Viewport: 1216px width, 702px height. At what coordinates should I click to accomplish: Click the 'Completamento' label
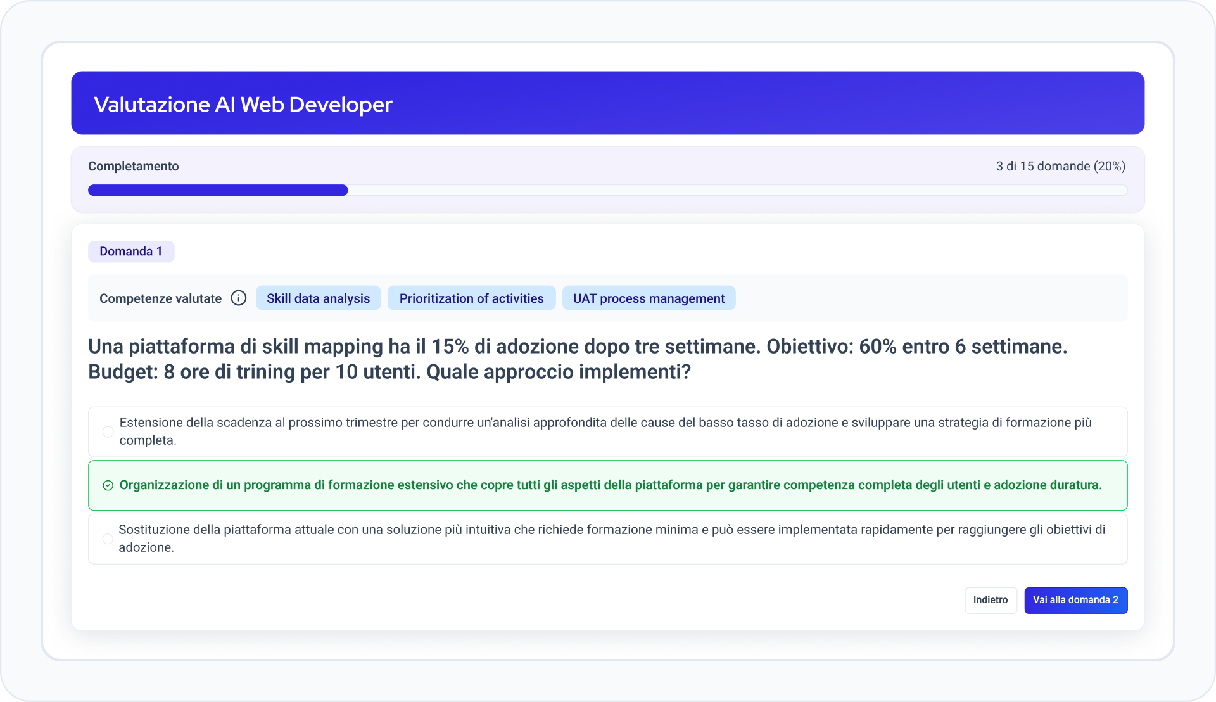pyautogui.click(x=133, y=166)
